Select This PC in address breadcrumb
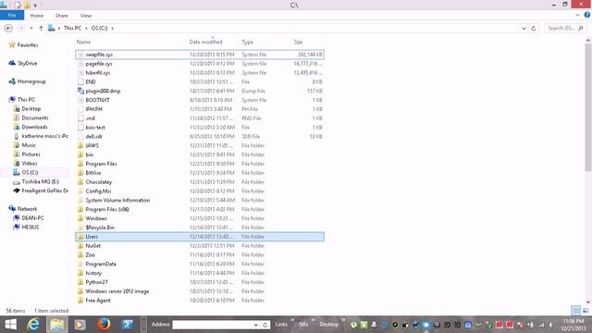Viewport: 592px width, 333px height. (72, 29)
